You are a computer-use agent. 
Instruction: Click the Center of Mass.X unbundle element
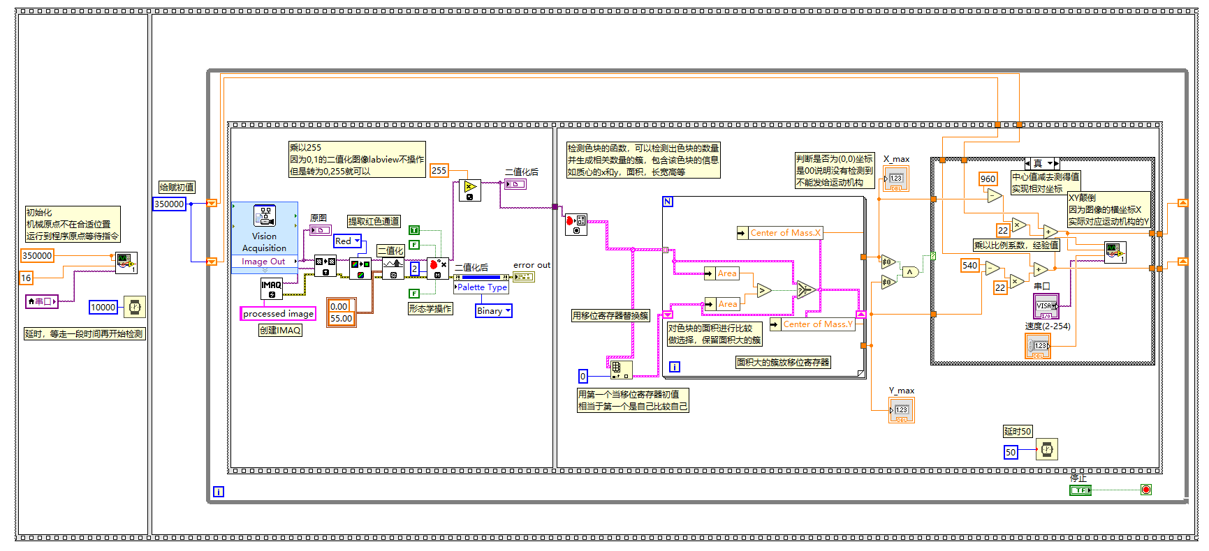pyautogui.click(x=780, y=233)
